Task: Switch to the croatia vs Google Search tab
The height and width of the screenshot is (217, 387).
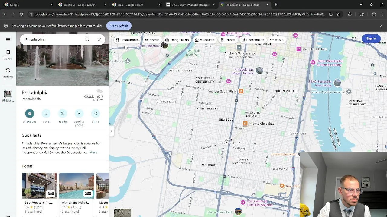Action: coord(82,5)
